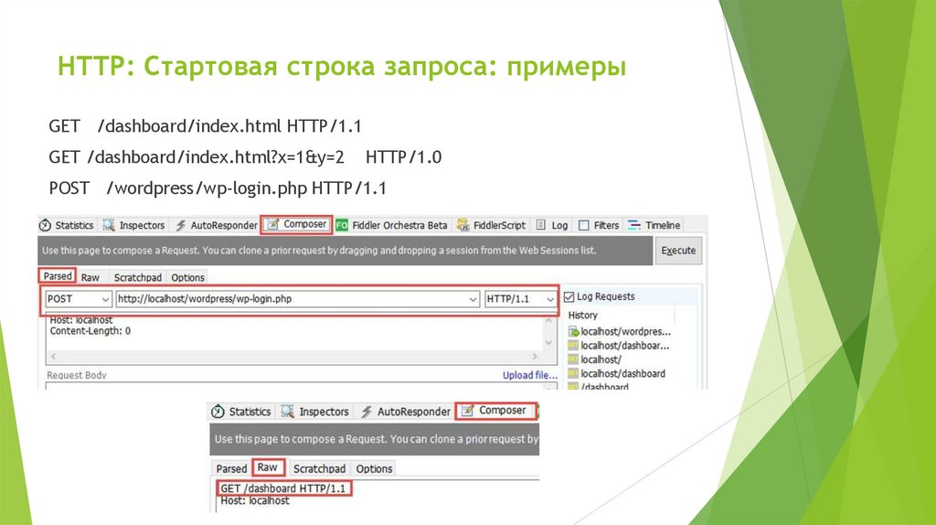Click the Statistics clock icon in lower screenshot
Image resolution: width=936 pixels, height=525 pixels.
coord(218,412)
